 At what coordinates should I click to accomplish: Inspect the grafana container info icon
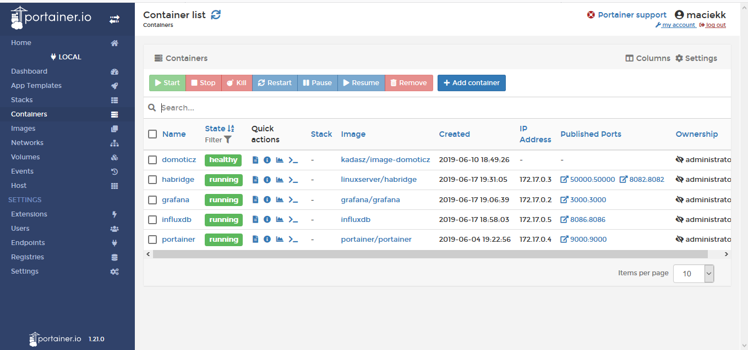267,200
